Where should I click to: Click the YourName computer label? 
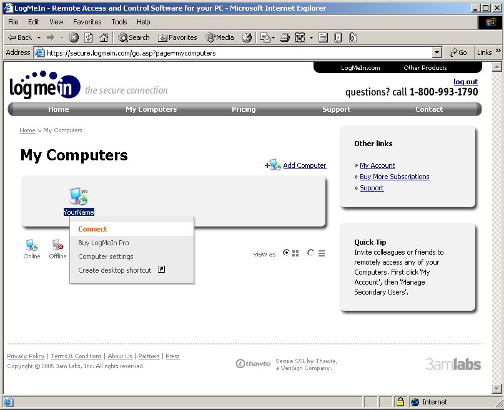(x=79, y=212)
